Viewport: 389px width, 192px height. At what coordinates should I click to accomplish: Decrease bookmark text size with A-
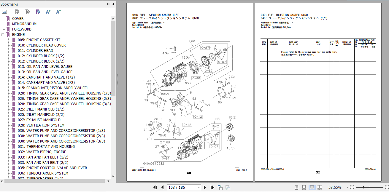click(x=58, y=12)
